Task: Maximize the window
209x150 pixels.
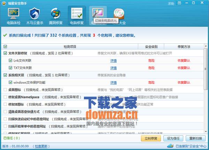Action: click(x=194, y=3)
